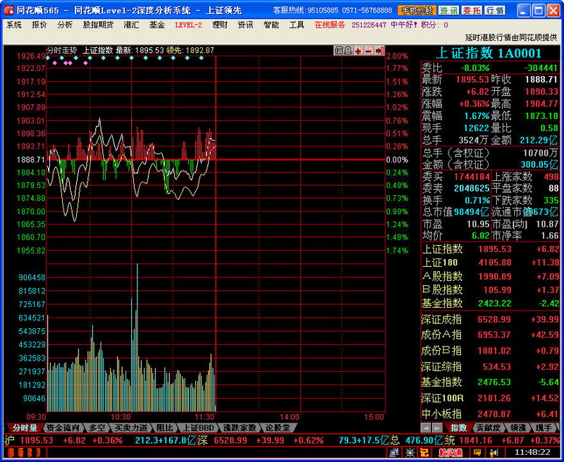Click the 中小板指 row
The image size is (564, 462).
[490, 414]
